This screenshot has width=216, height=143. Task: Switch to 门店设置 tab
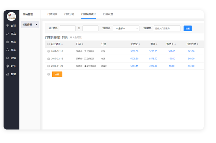coord(108,14)
